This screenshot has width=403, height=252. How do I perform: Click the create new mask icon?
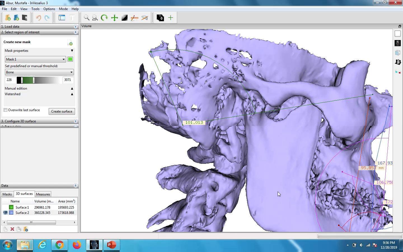coord(70,43)
